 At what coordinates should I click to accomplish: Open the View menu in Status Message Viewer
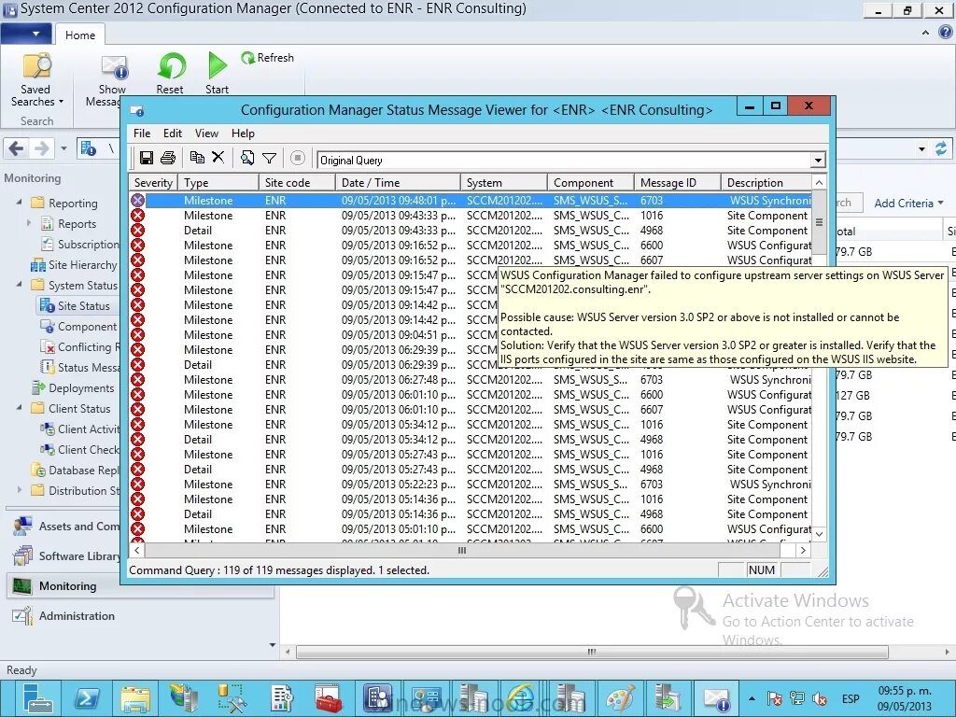coord(206,133)
